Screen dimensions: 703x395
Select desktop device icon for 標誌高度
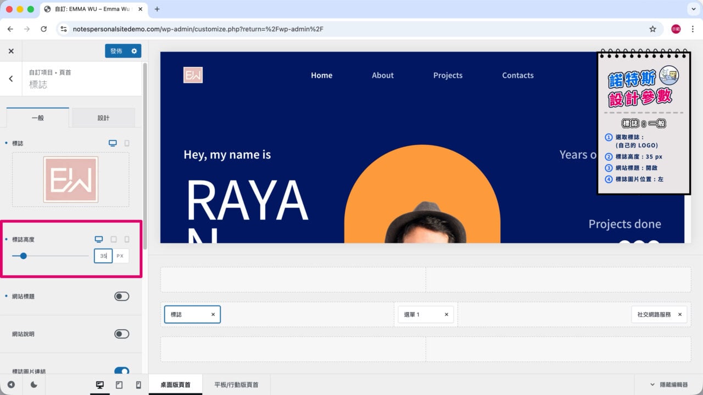point(99,239)
